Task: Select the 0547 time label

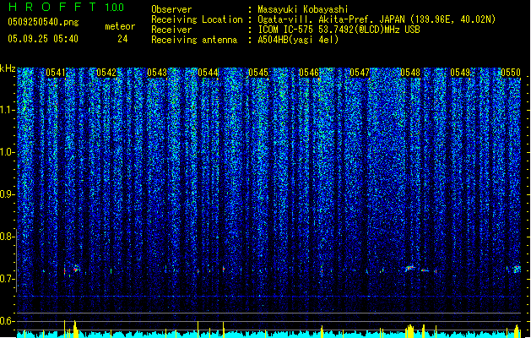Action: pyautogui.click(x=360, y=73)
